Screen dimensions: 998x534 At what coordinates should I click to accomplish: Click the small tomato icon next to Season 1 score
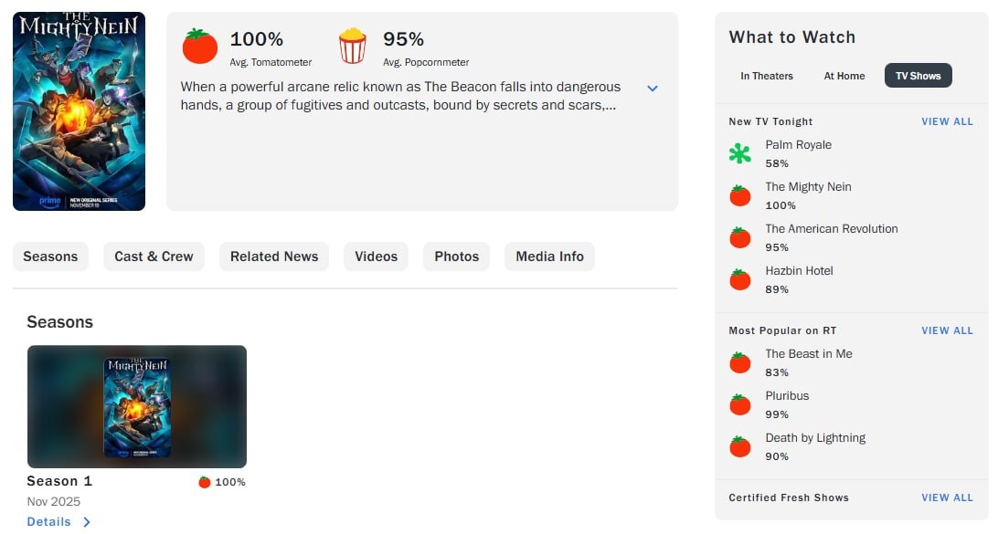pyautogui.click(x=205, y=482)
